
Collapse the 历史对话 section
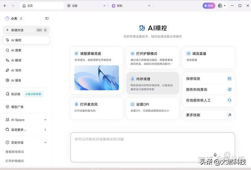[x=45, y=143]
